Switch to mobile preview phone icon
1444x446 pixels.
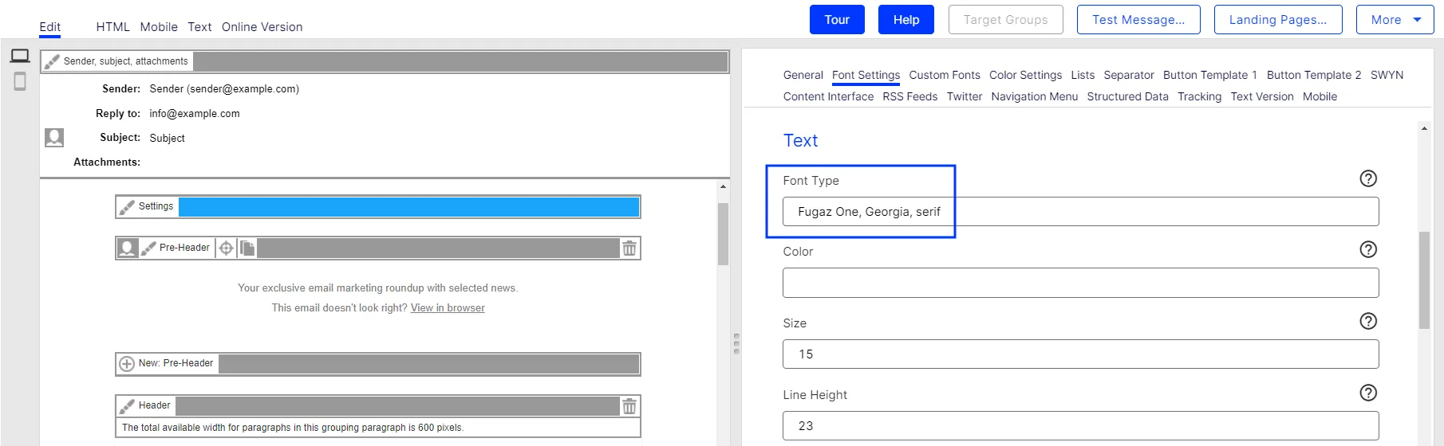20,81
